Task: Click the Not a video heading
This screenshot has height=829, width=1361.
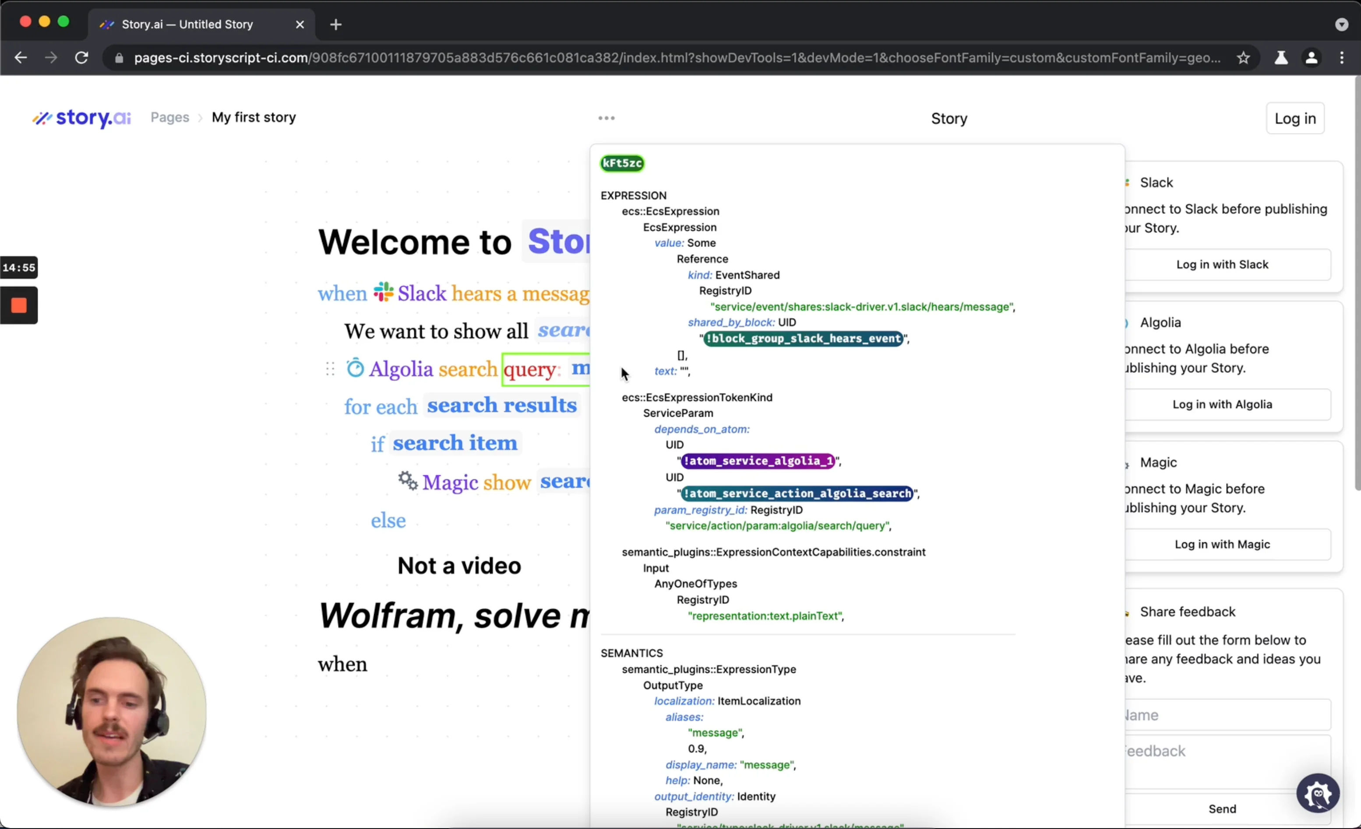Action: (x=459, y=566)
